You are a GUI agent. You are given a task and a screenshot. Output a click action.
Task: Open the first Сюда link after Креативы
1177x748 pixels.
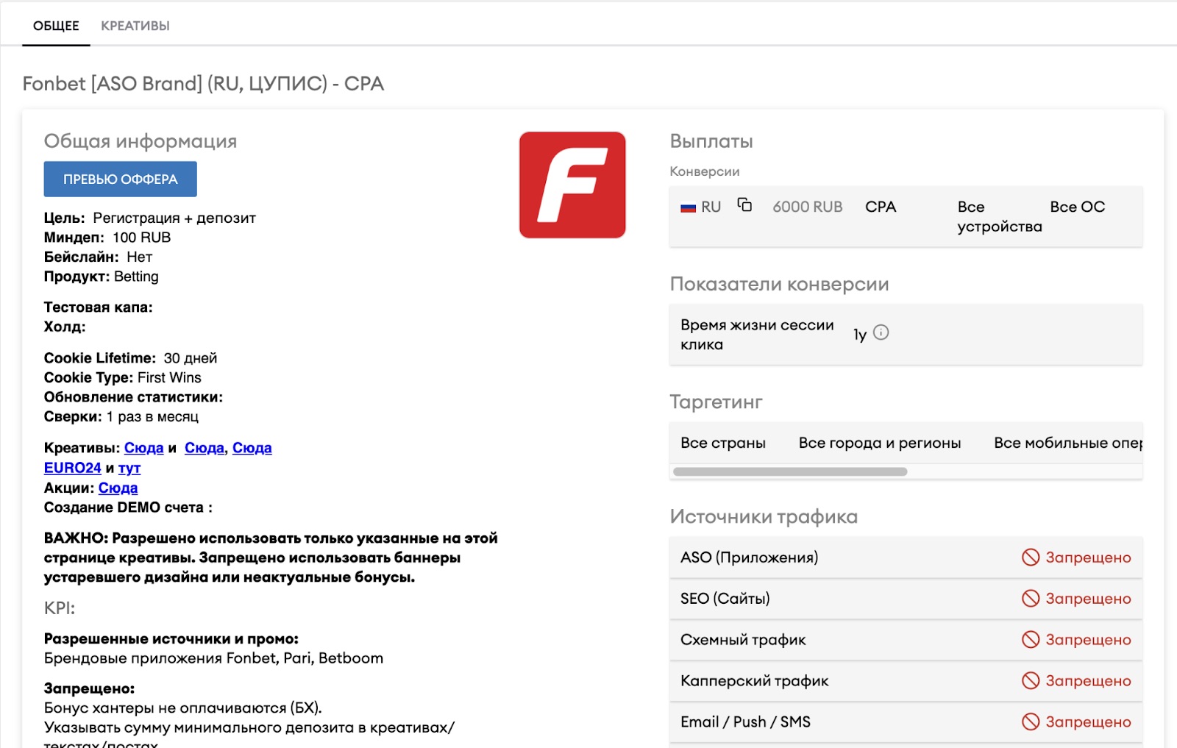143,448
